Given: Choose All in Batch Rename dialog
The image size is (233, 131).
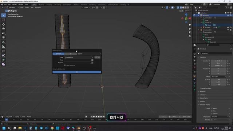Looking at the screenshot, I should tap(71, 54).
